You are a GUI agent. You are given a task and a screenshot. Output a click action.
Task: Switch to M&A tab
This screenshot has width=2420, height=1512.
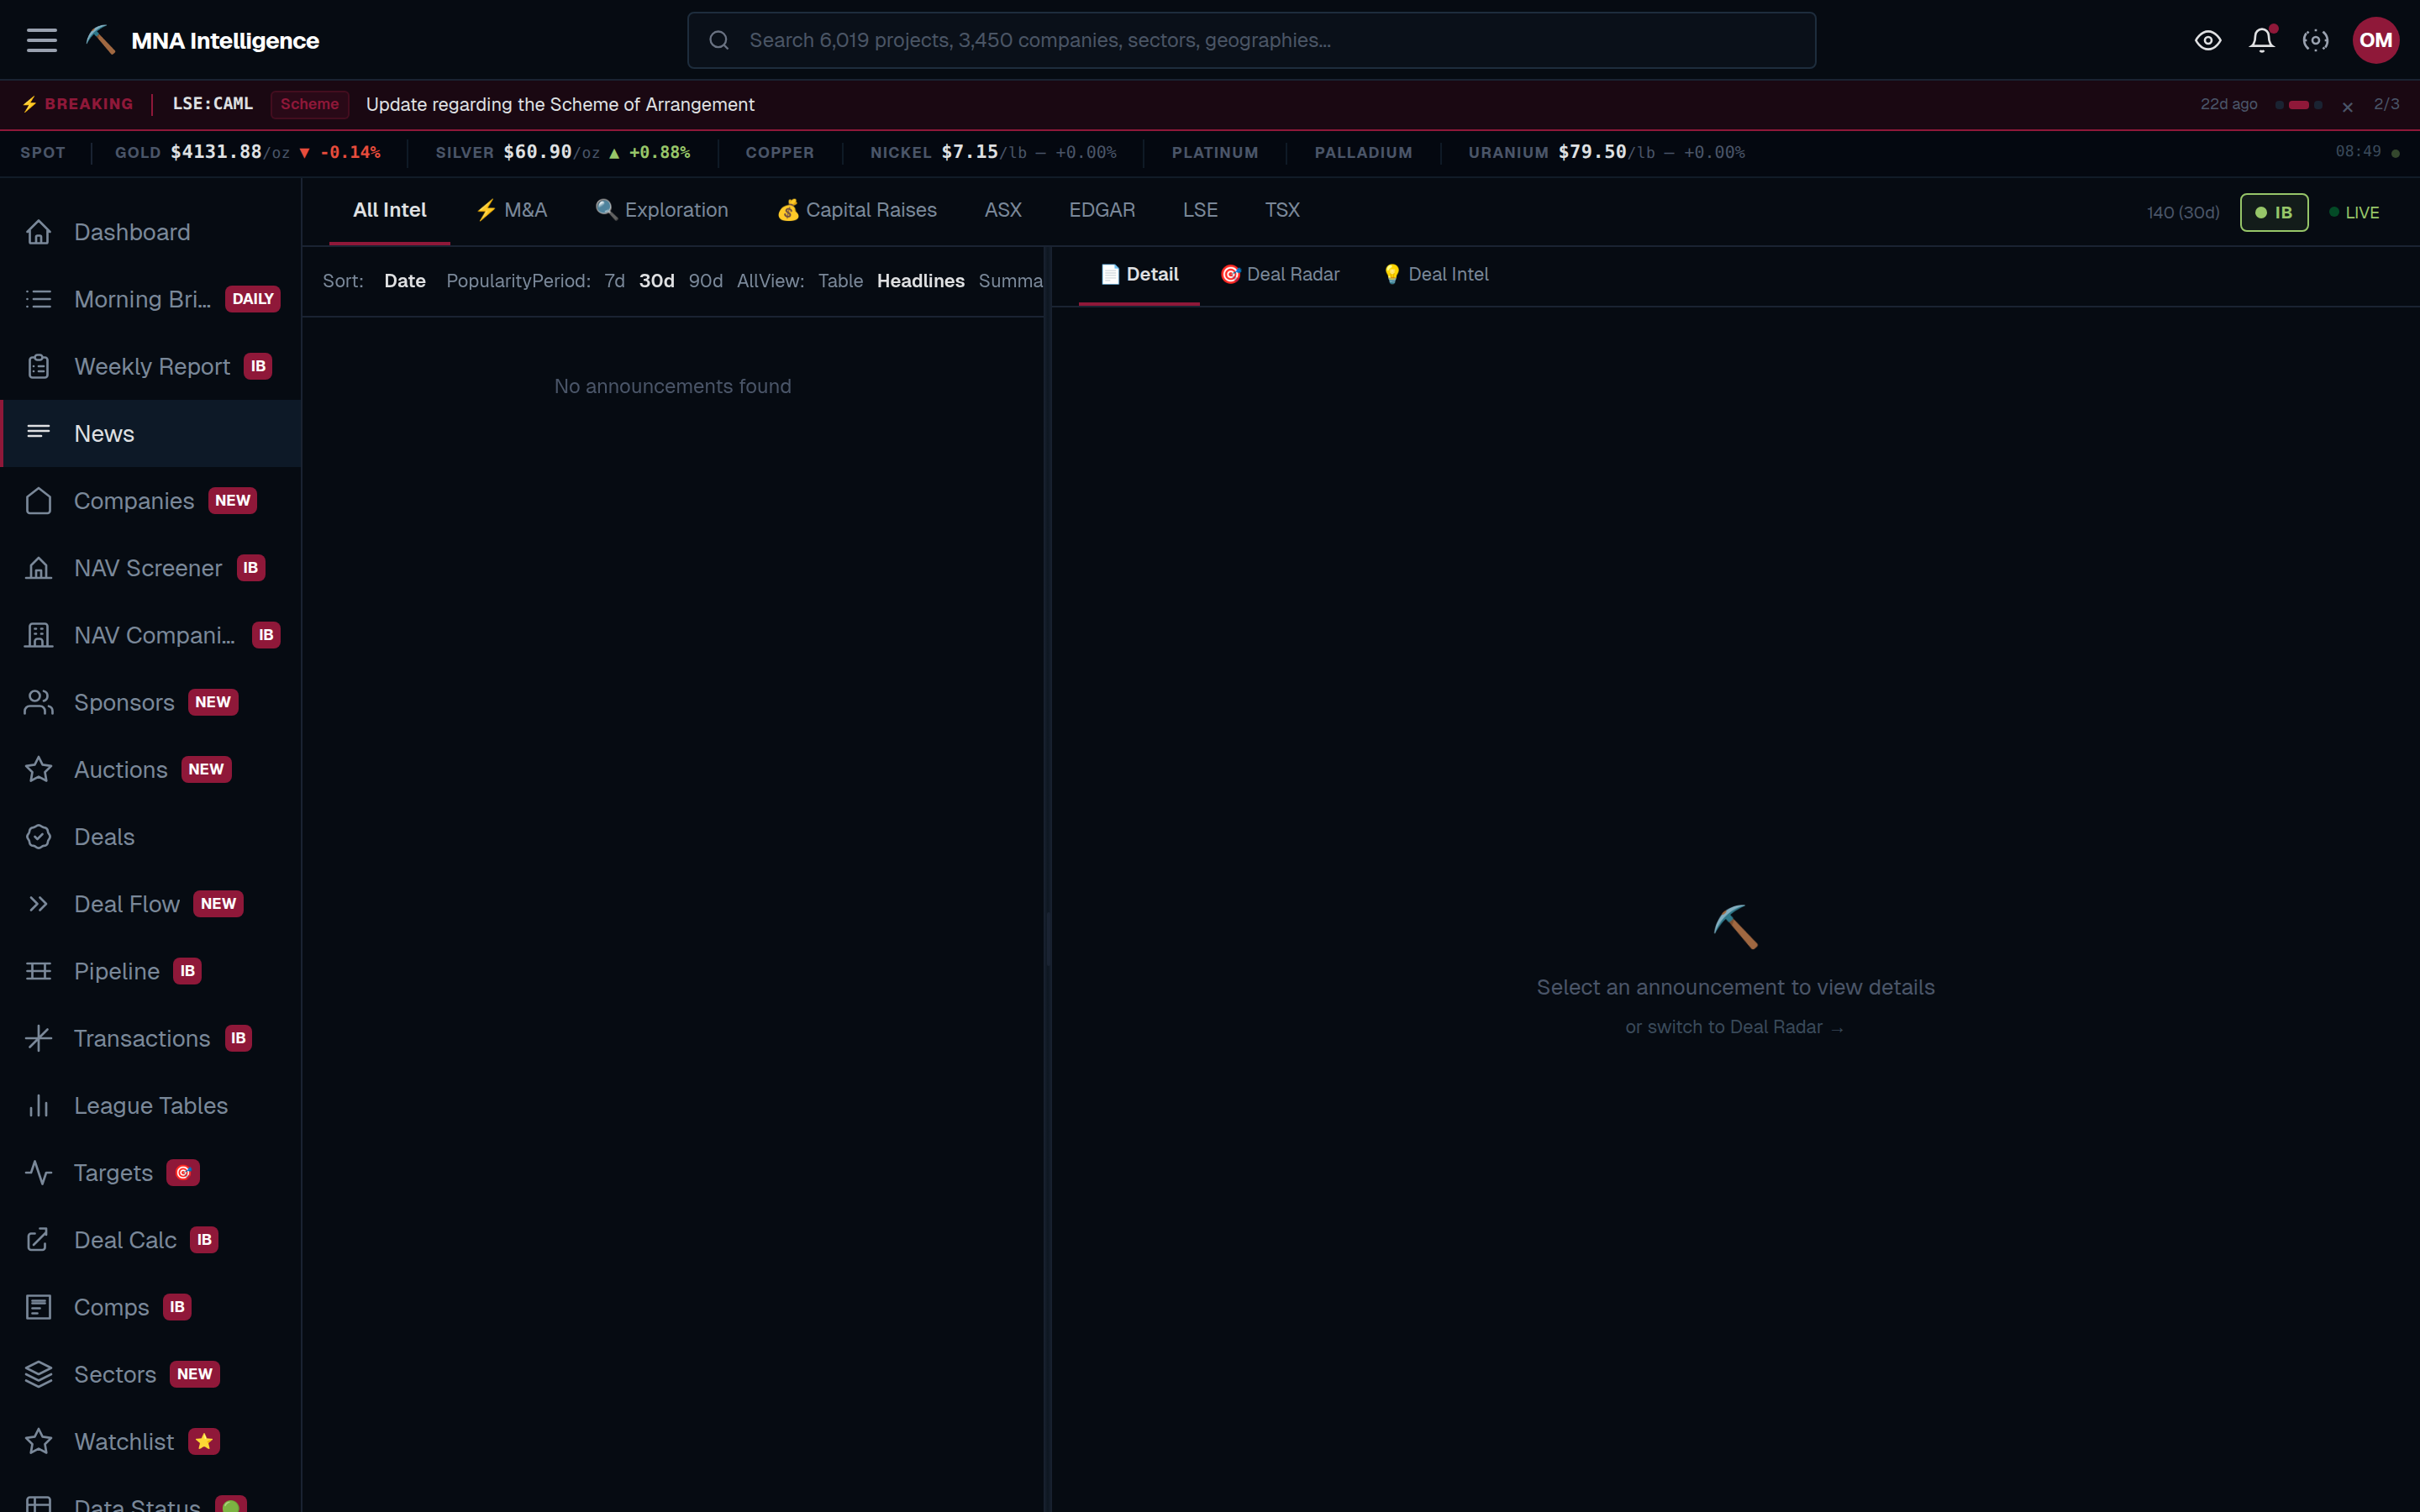tap(511, 210)
